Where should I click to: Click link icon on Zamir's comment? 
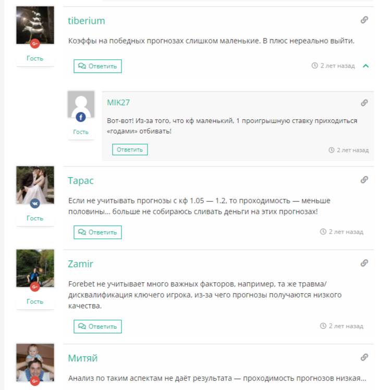[x=364, y=263]
